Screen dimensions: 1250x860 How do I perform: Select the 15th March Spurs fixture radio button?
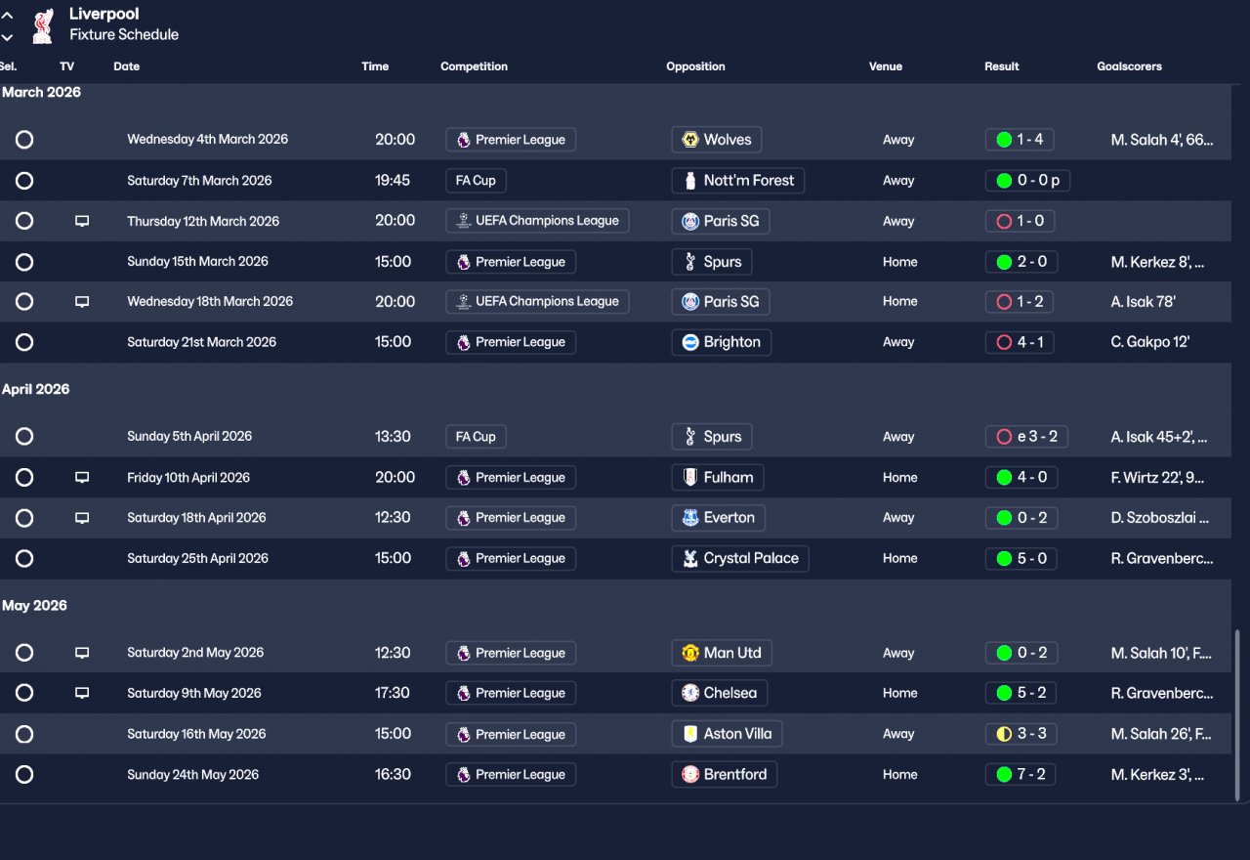pos(24,262)
